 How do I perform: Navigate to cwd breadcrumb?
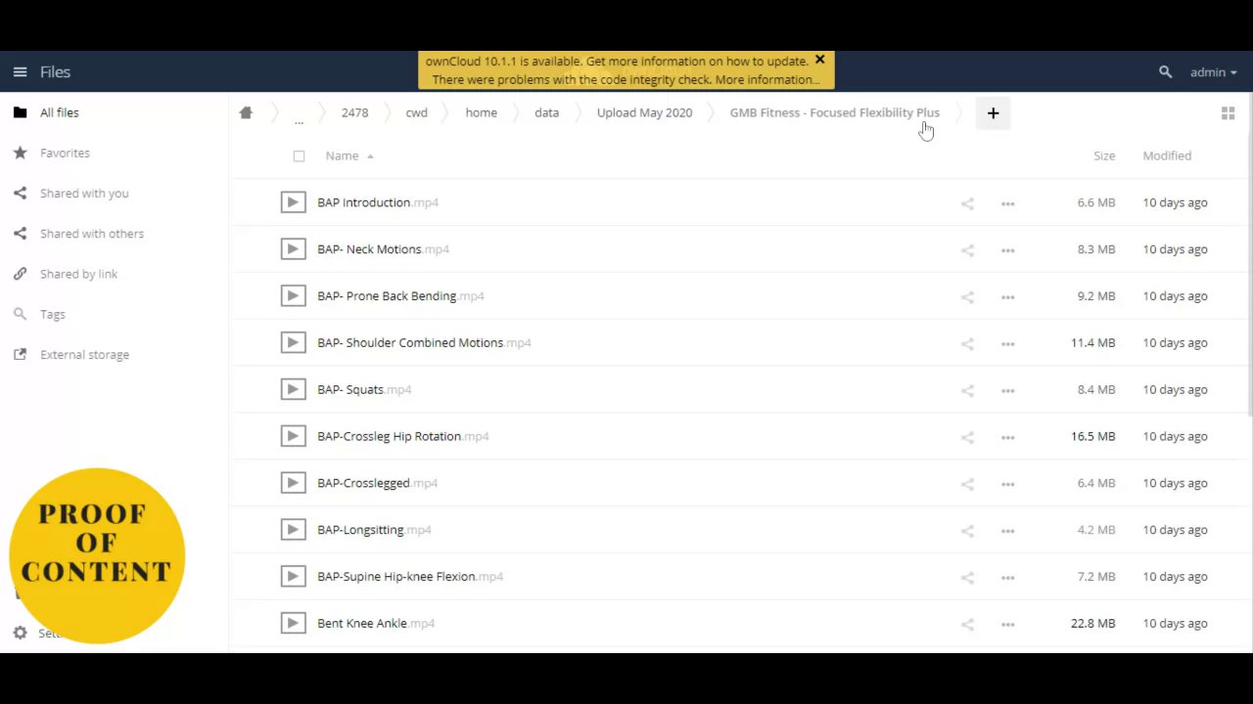[x=416, y=112]
